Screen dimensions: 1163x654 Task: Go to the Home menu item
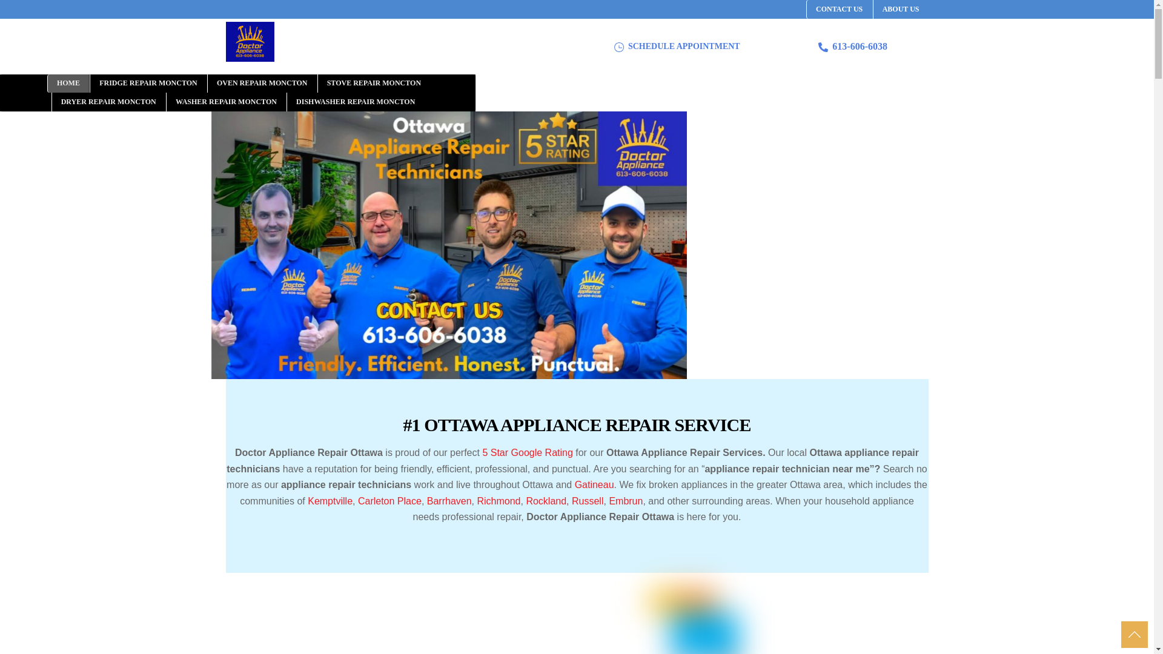(68, 84)
